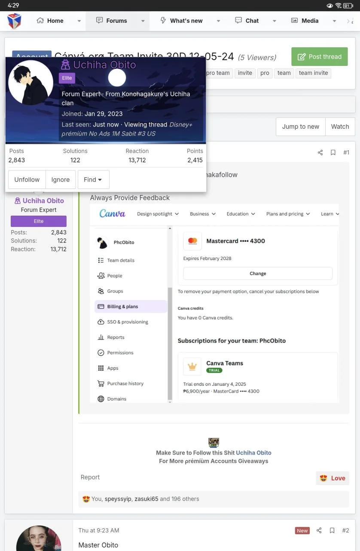Screen dimensions: 360x551
Task: Click the purple Elite banner in sidebar
Action: click(x=39, y=221)
